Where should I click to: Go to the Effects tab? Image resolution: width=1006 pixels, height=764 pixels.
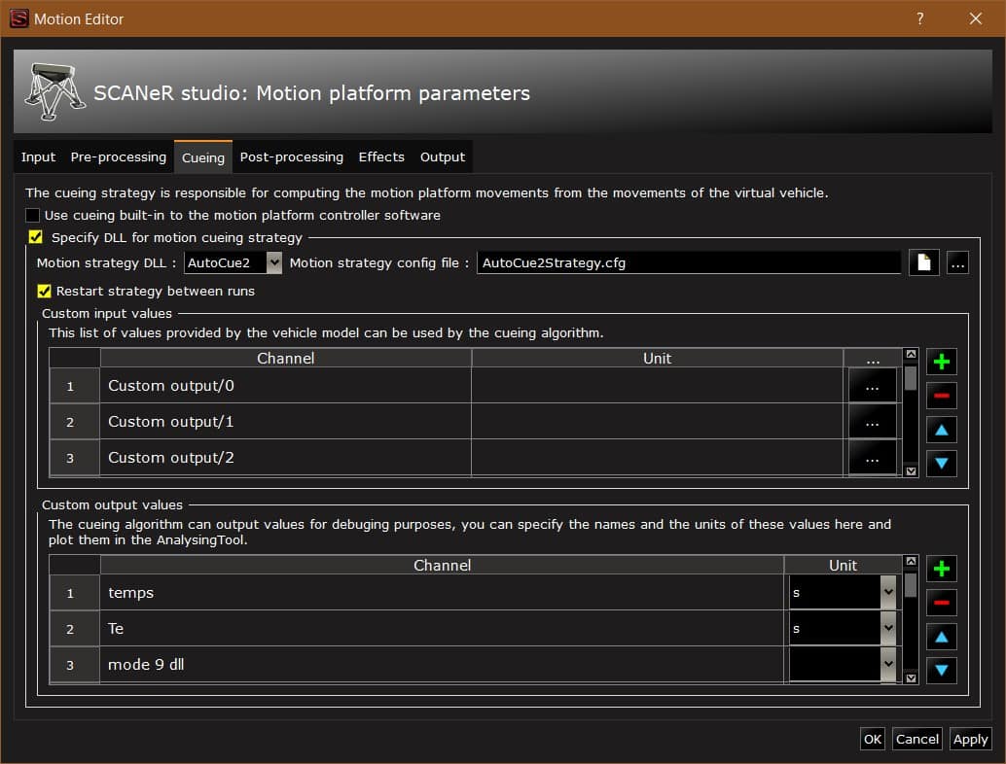(381, 157)
